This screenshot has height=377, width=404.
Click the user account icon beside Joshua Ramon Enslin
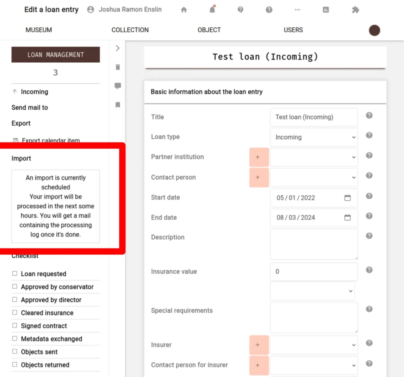pos(90,9)
